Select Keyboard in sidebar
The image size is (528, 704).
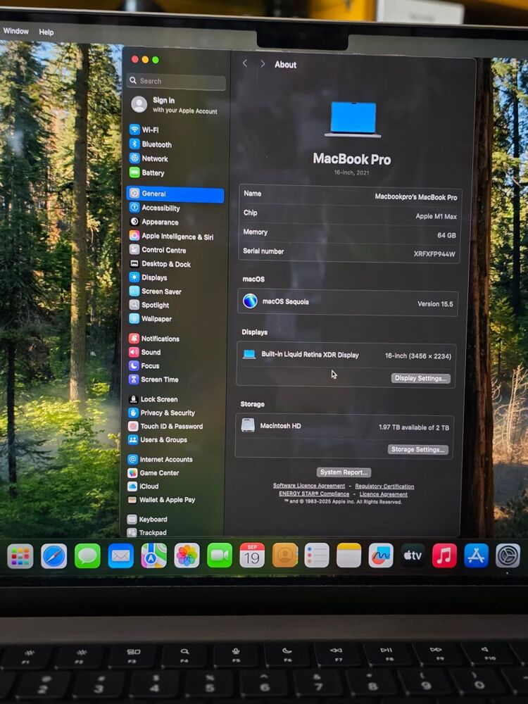[147, 520]
